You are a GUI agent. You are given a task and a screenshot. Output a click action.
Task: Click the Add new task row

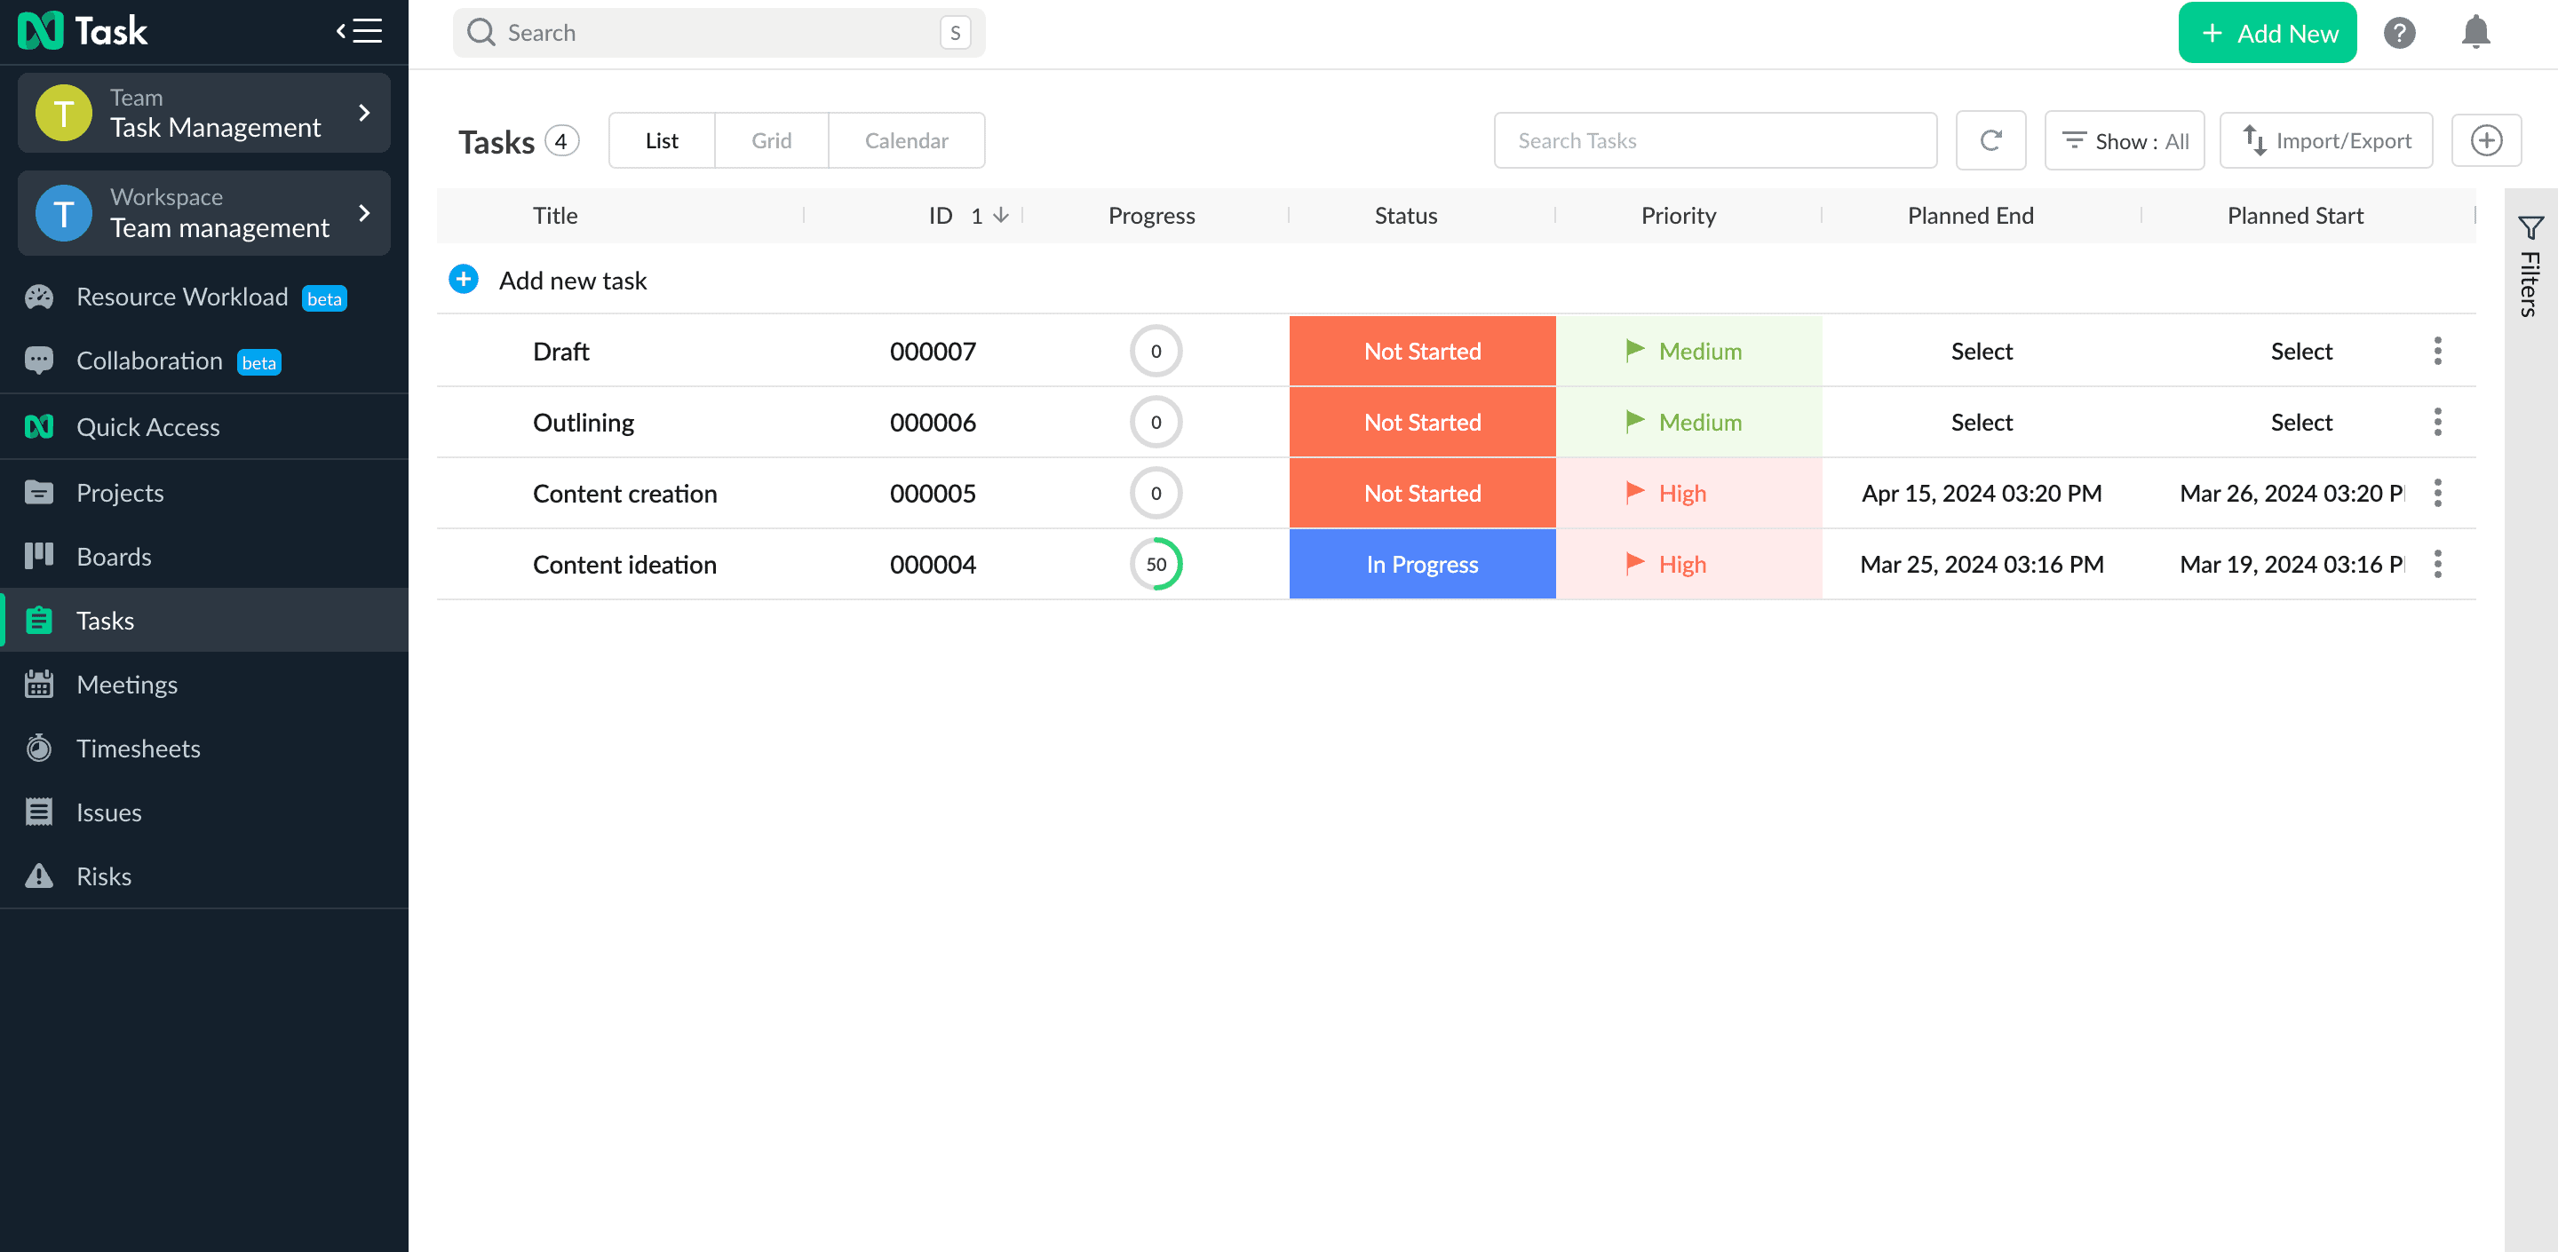click(1456, 280)
